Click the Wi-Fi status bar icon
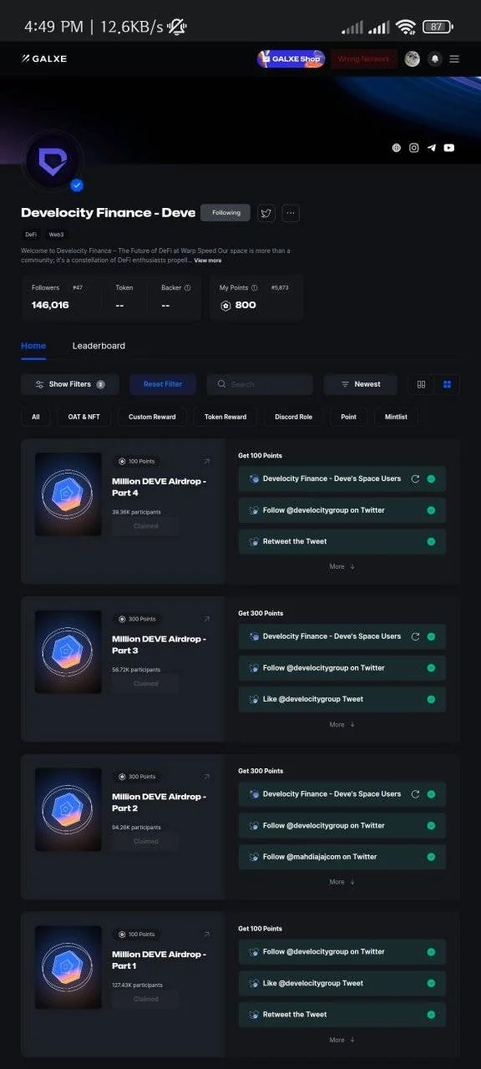 [x=406, y=27]
